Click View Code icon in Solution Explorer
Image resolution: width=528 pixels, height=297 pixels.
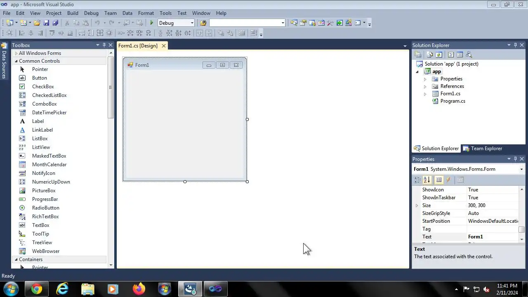[x=451, y=54]
